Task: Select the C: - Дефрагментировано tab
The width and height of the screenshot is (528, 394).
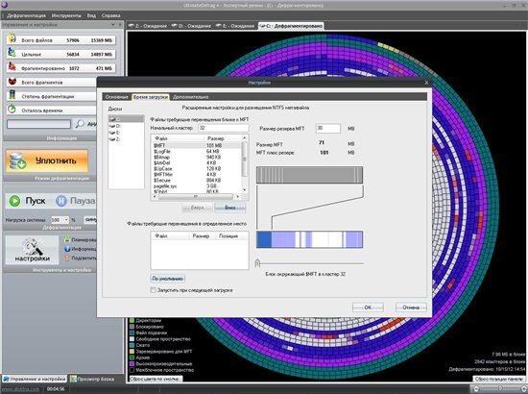Action: pos(291,26)
